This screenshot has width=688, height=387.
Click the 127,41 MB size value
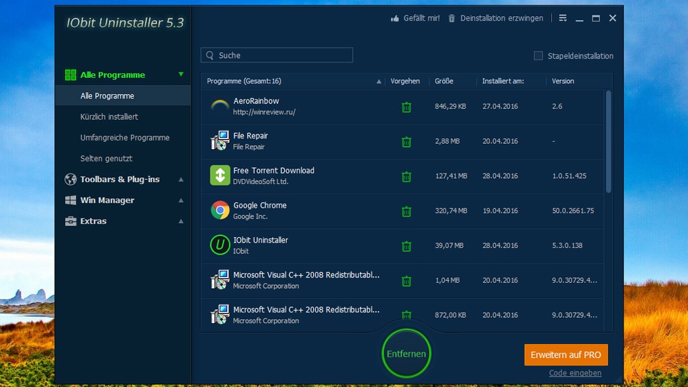(451, 176)
